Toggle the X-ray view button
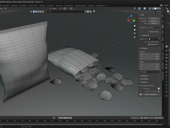Screen dimensions: 170x128 pos(150,9)
